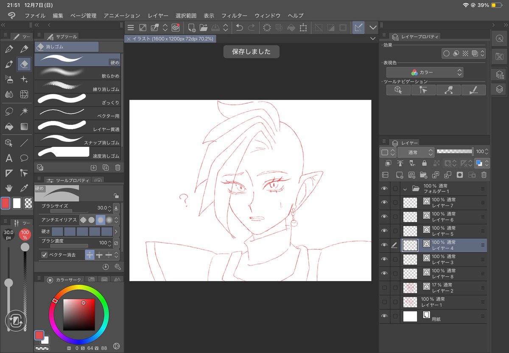Select the Lasso selection tool
509x353 pixels.
pyautogui.click(x=9, y=111)
